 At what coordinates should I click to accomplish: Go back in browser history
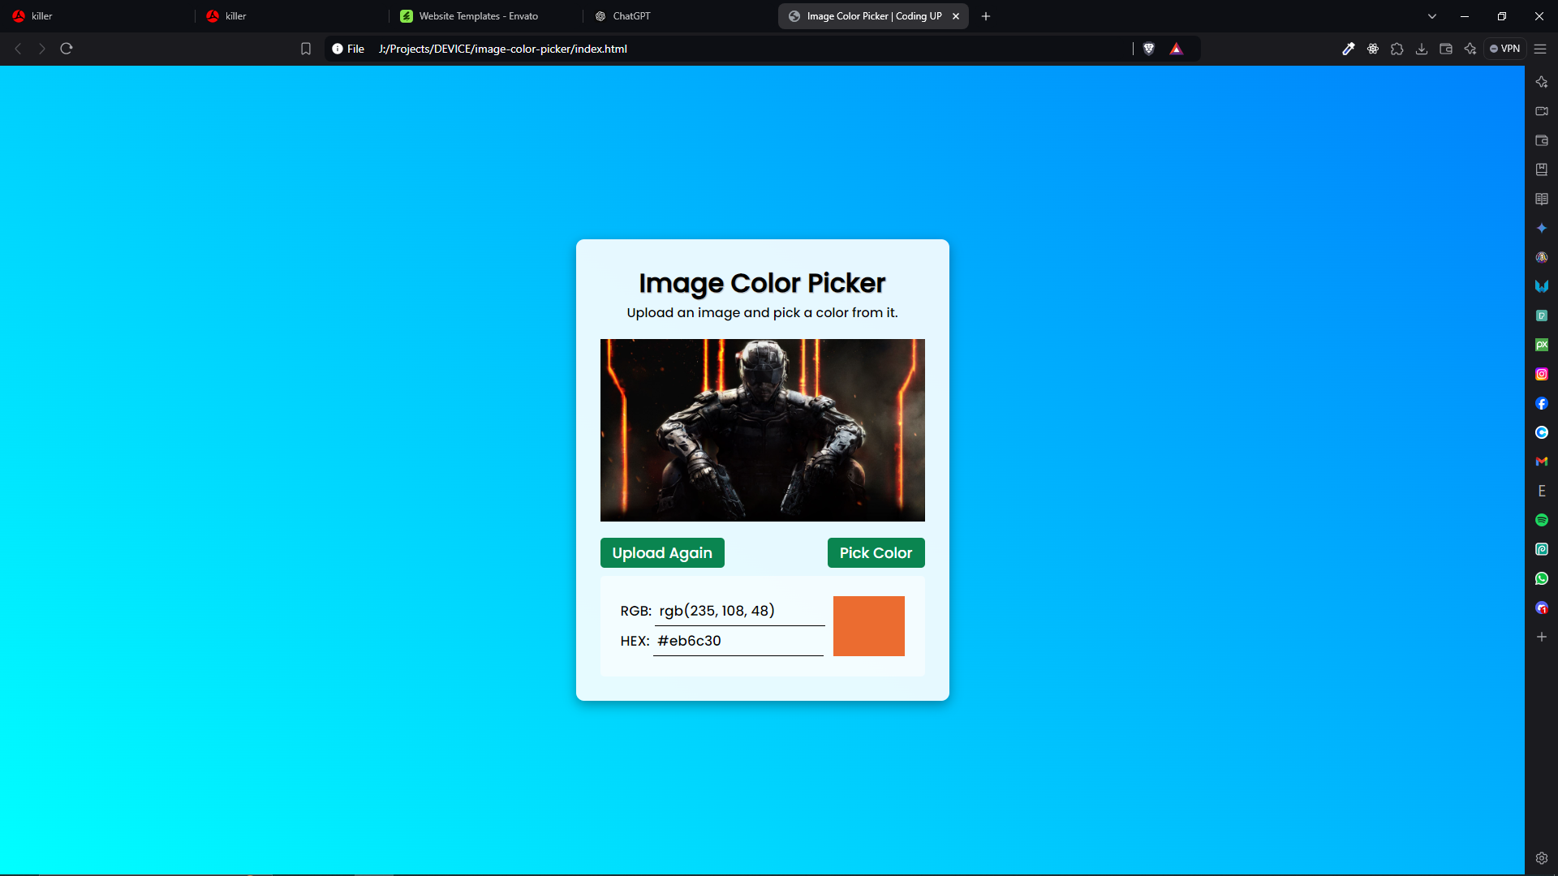pos(18,49)
